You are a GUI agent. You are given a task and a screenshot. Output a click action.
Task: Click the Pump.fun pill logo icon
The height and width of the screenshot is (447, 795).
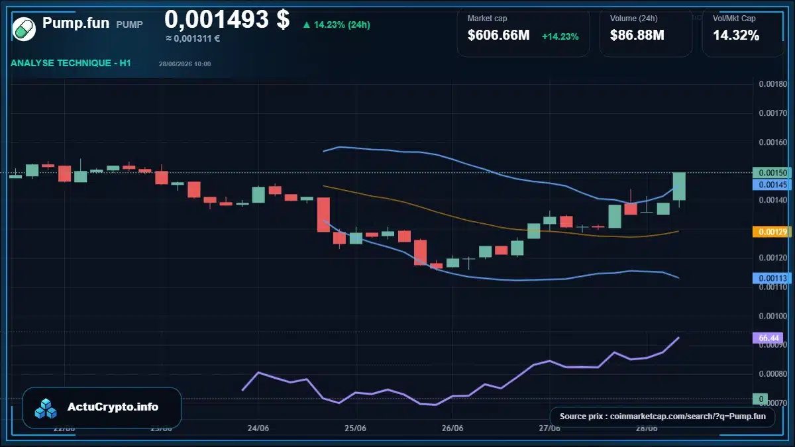click(x=25, y=28)
